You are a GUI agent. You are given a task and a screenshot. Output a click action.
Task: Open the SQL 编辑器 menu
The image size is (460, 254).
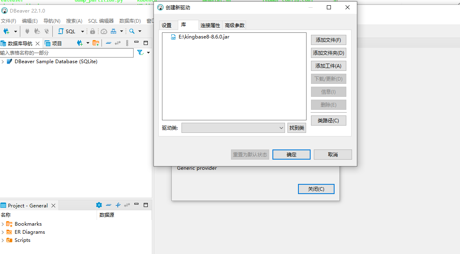coord(101,21)
